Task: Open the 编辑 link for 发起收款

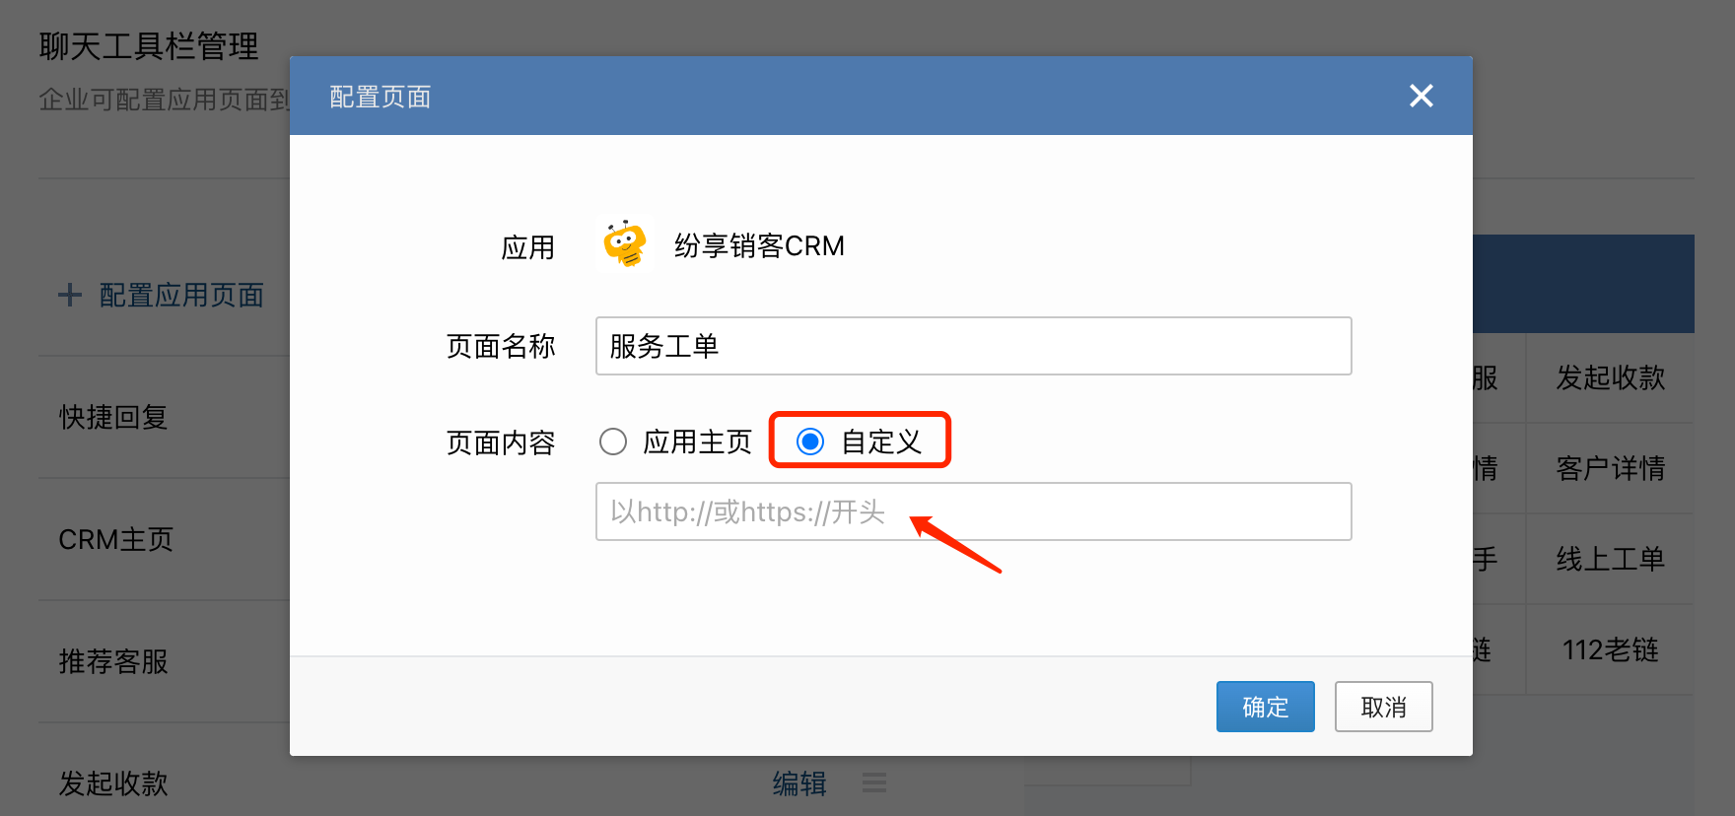Action: pos(799,783)
